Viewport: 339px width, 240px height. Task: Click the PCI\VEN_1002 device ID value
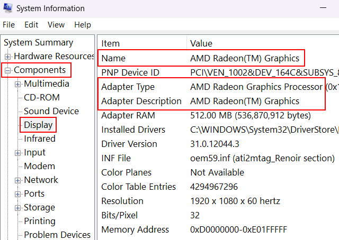pos(264,72)
